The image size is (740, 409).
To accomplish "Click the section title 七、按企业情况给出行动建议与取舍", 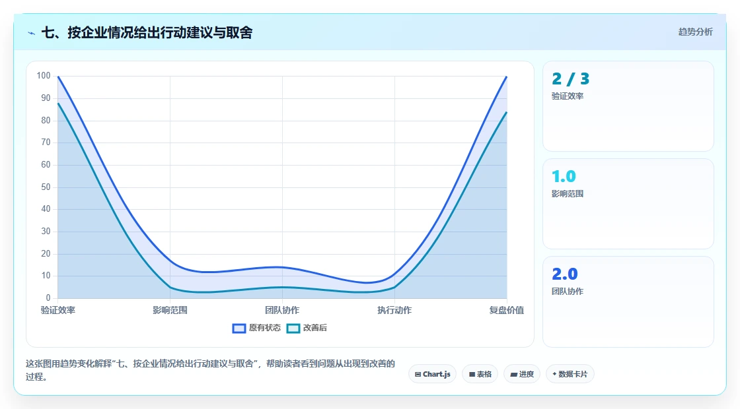I will 147,32.
